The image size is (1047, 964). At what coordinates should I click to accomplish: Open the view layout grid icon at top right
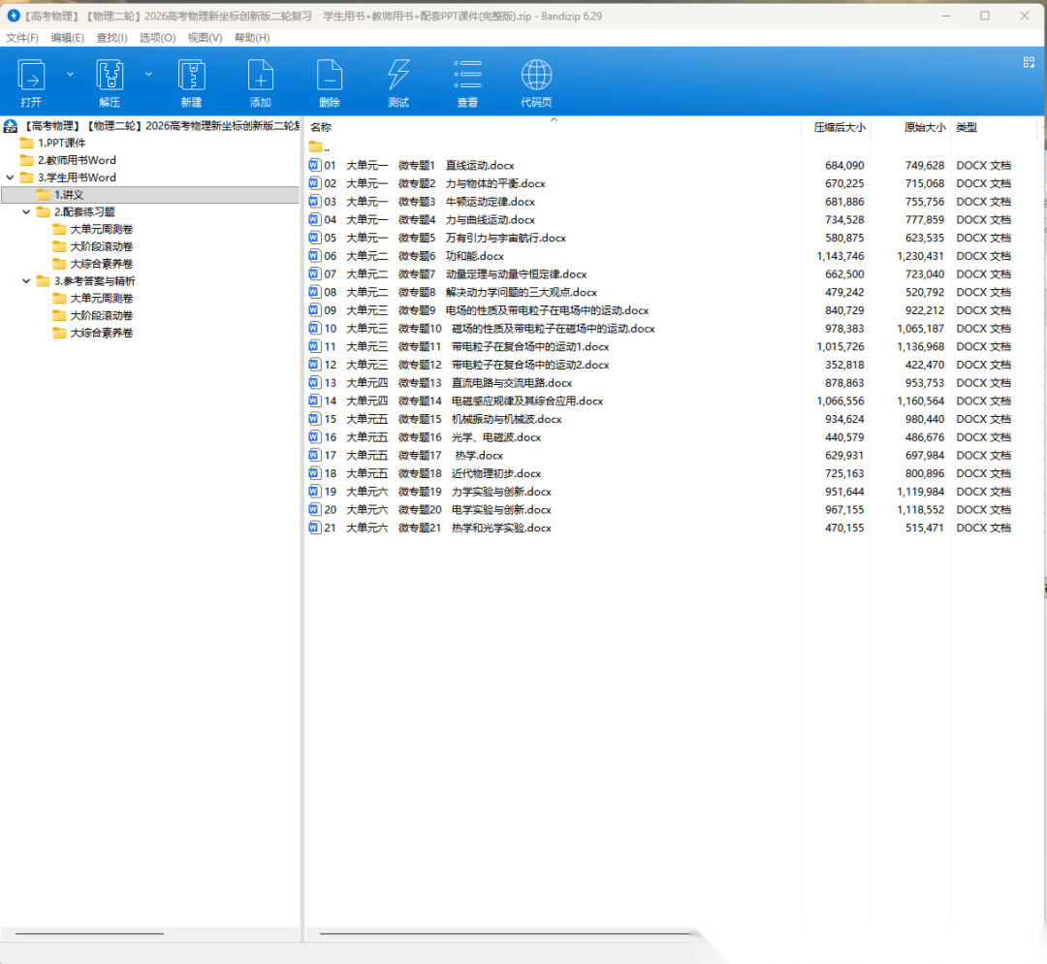1029,62
